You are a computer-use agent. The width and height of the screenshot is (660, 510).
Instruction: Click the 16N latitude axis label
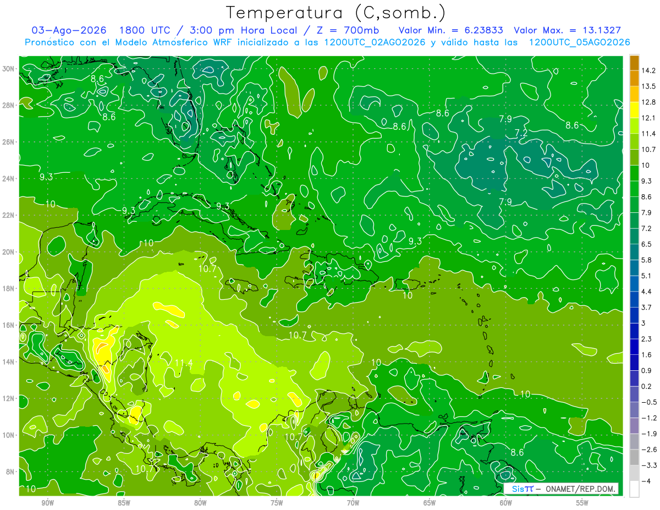8,325
